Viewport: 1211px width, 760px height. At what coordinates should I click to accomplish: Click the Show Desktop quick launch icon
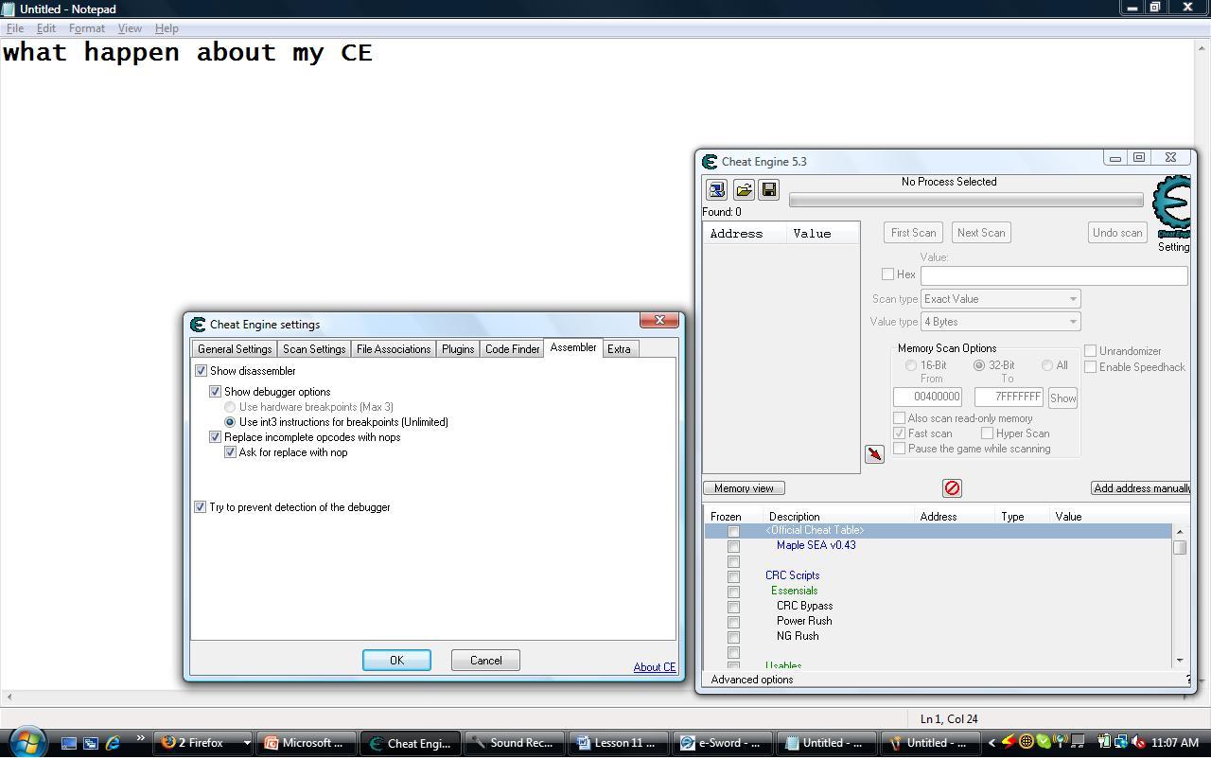pos(69,743)
